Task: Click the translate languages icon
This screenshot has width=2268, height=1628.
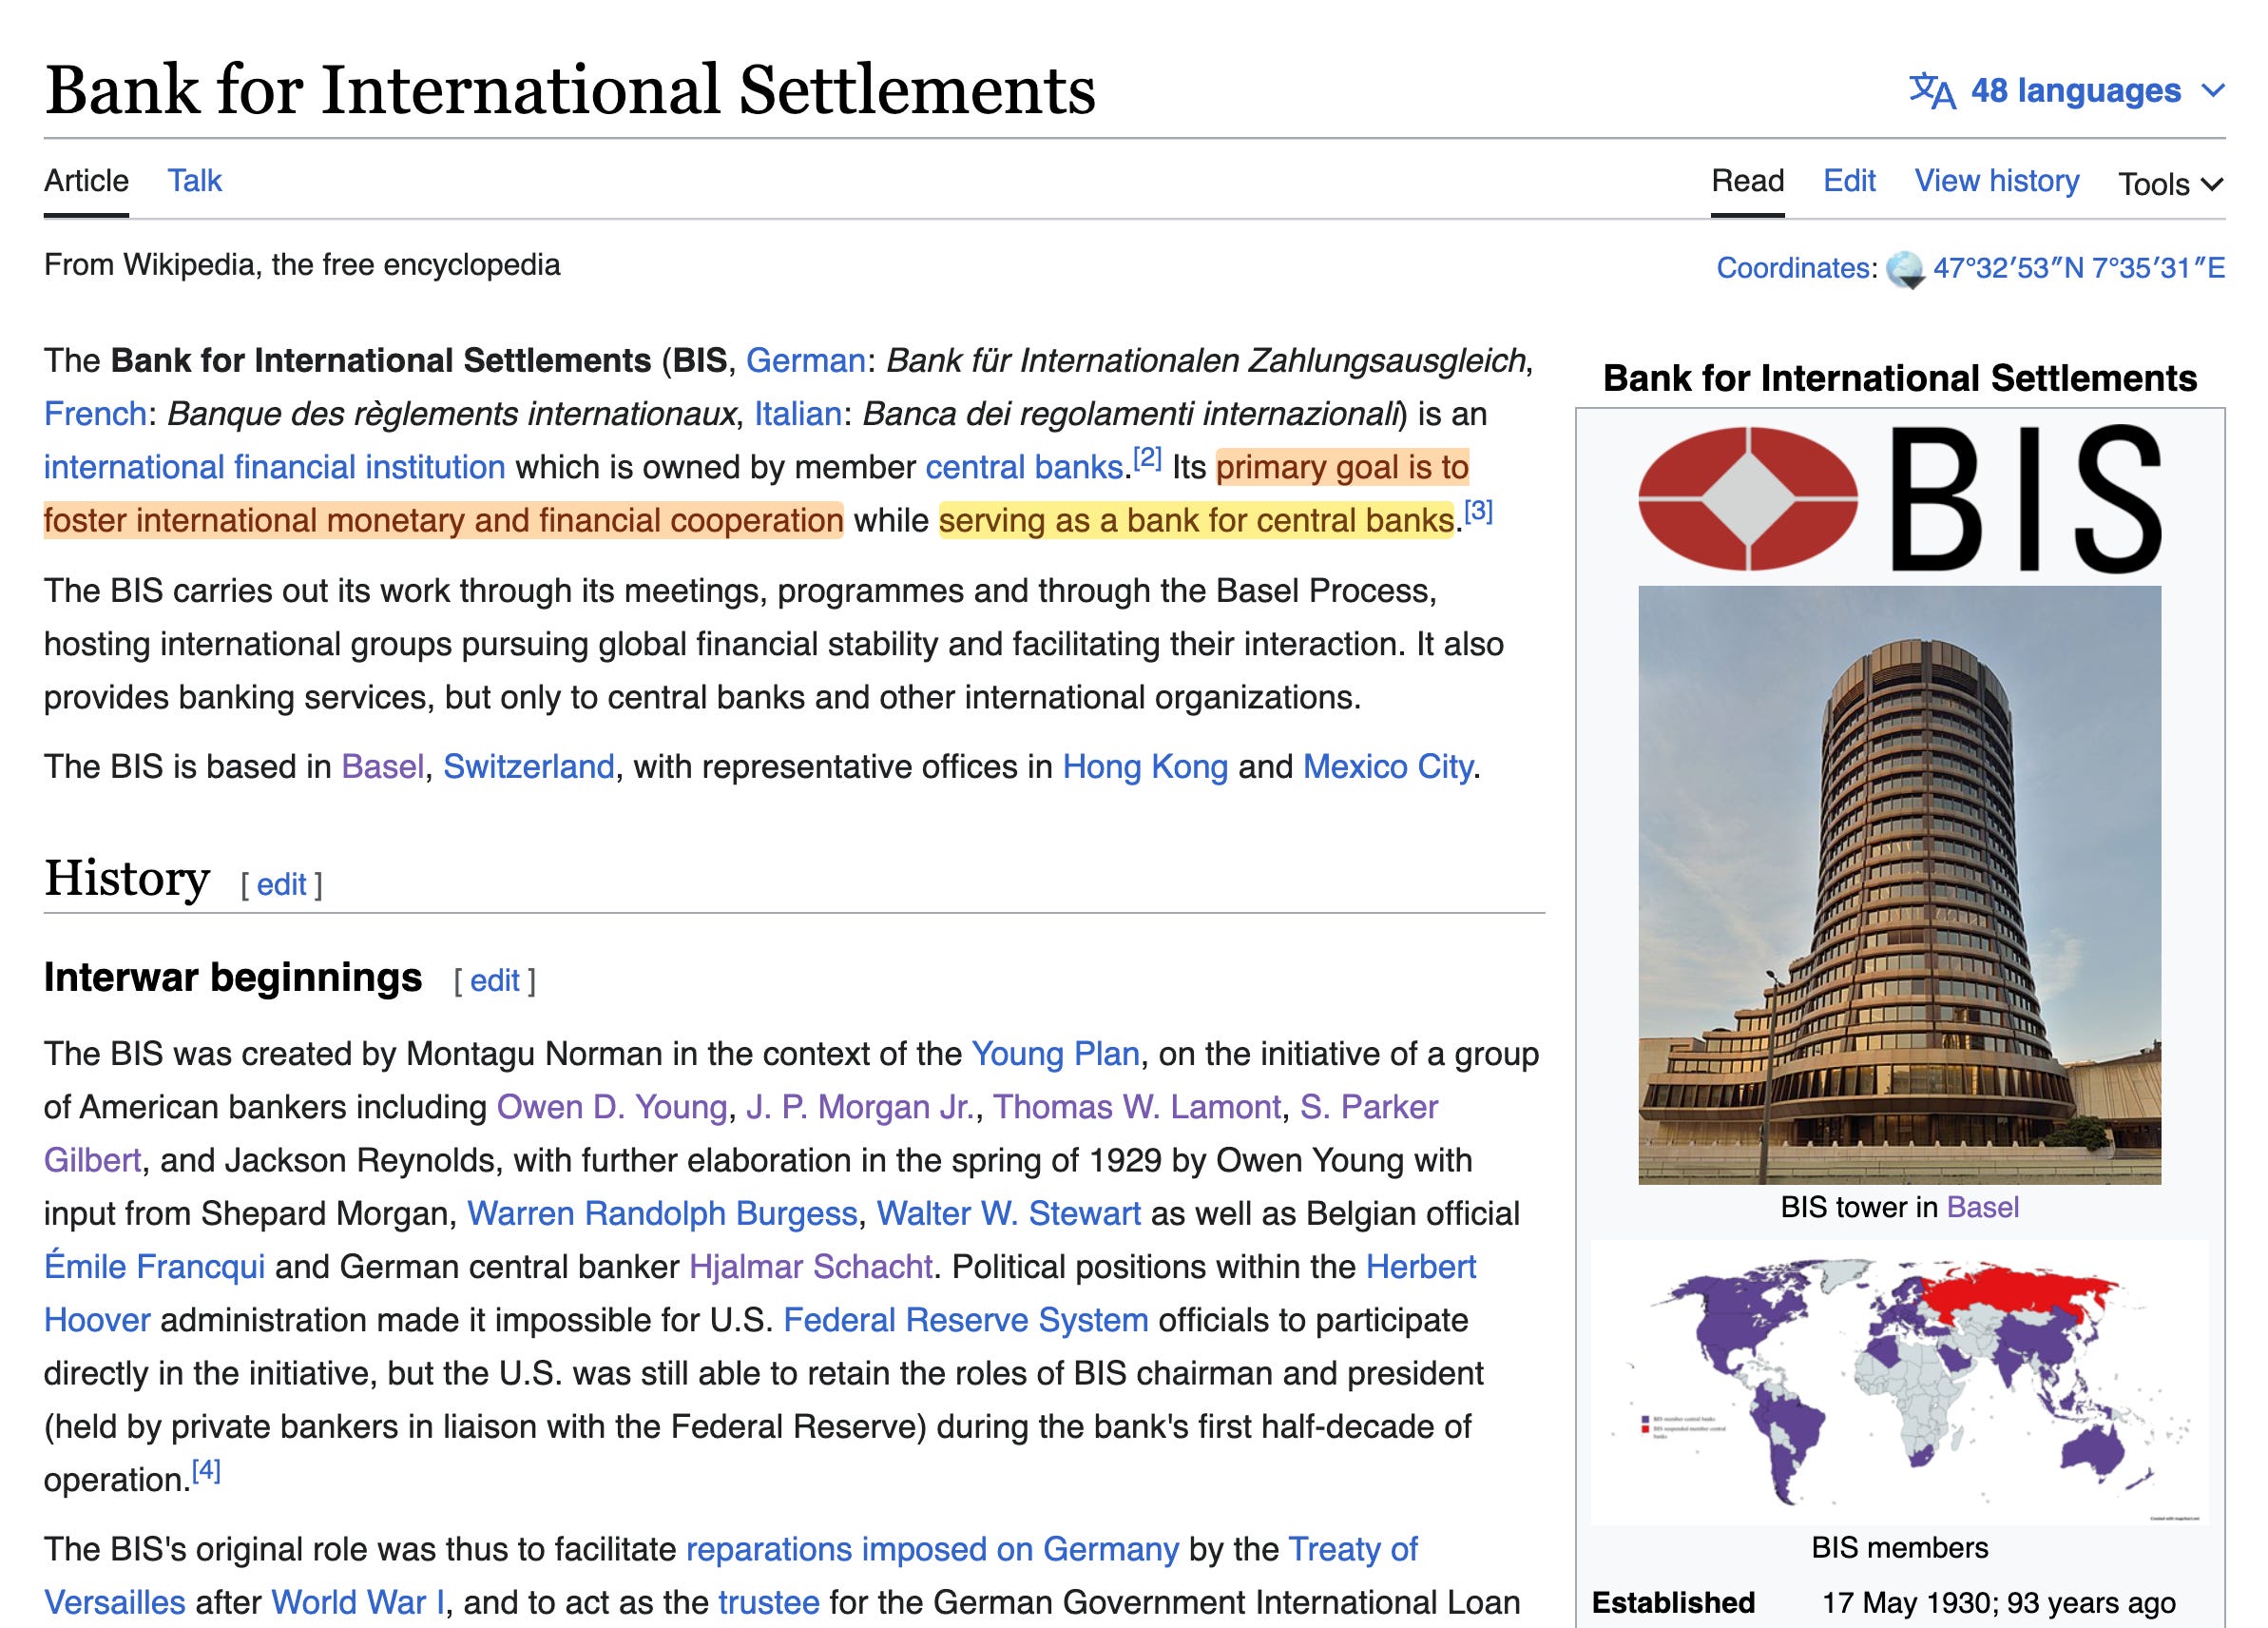Action: pyautogui.click(x=1932, y=91)
